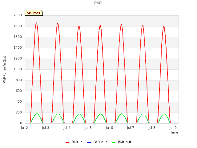Click the SB_met annotation label
Screen dimensions: 197x148
point(34,13)
